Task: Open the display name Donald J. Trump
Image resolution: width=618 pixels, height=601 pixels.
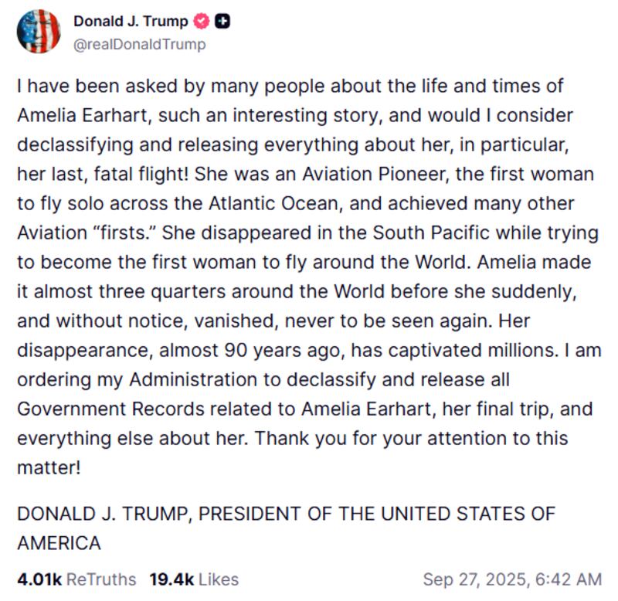Action: point(130,22)
